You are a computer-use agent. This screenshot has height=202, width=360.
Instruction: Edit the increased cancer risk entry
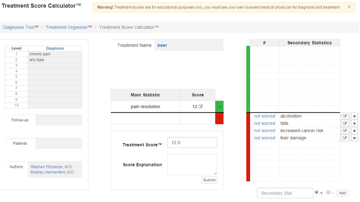[345, 131]
